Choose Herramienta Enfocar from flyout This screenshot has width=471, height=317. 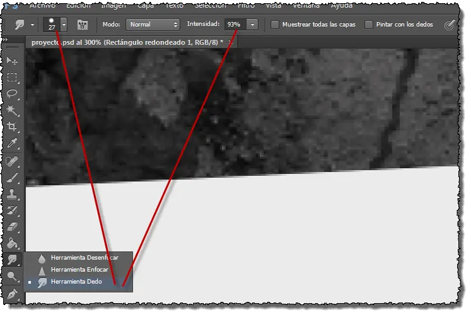(x=78, y=270)
